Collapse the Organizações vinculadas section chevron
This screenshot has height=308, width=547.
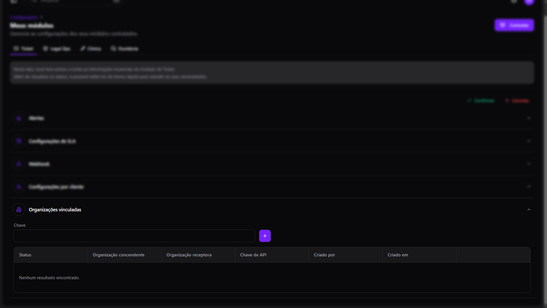click(x=529, y=210)
